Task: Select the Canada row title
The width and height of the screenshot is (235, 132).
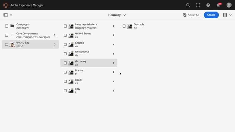Action: [80, 43]
